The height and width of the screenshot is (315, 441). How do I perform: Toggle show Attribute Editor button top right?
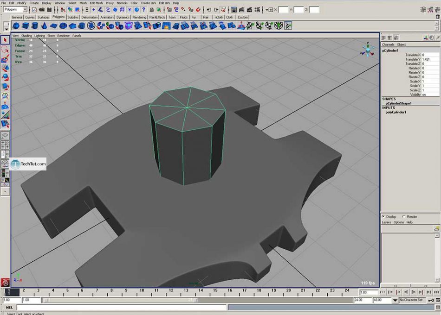423,10
